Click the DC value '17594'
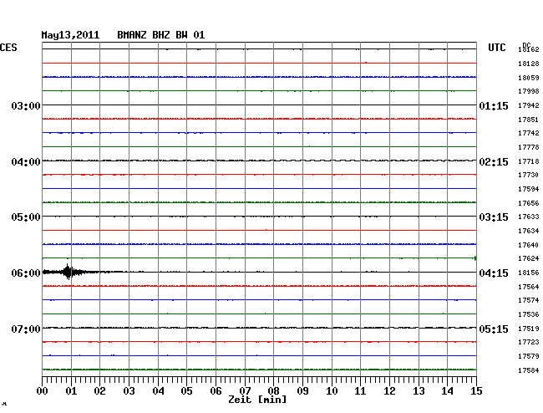543x413 pixels. (529, 189)
